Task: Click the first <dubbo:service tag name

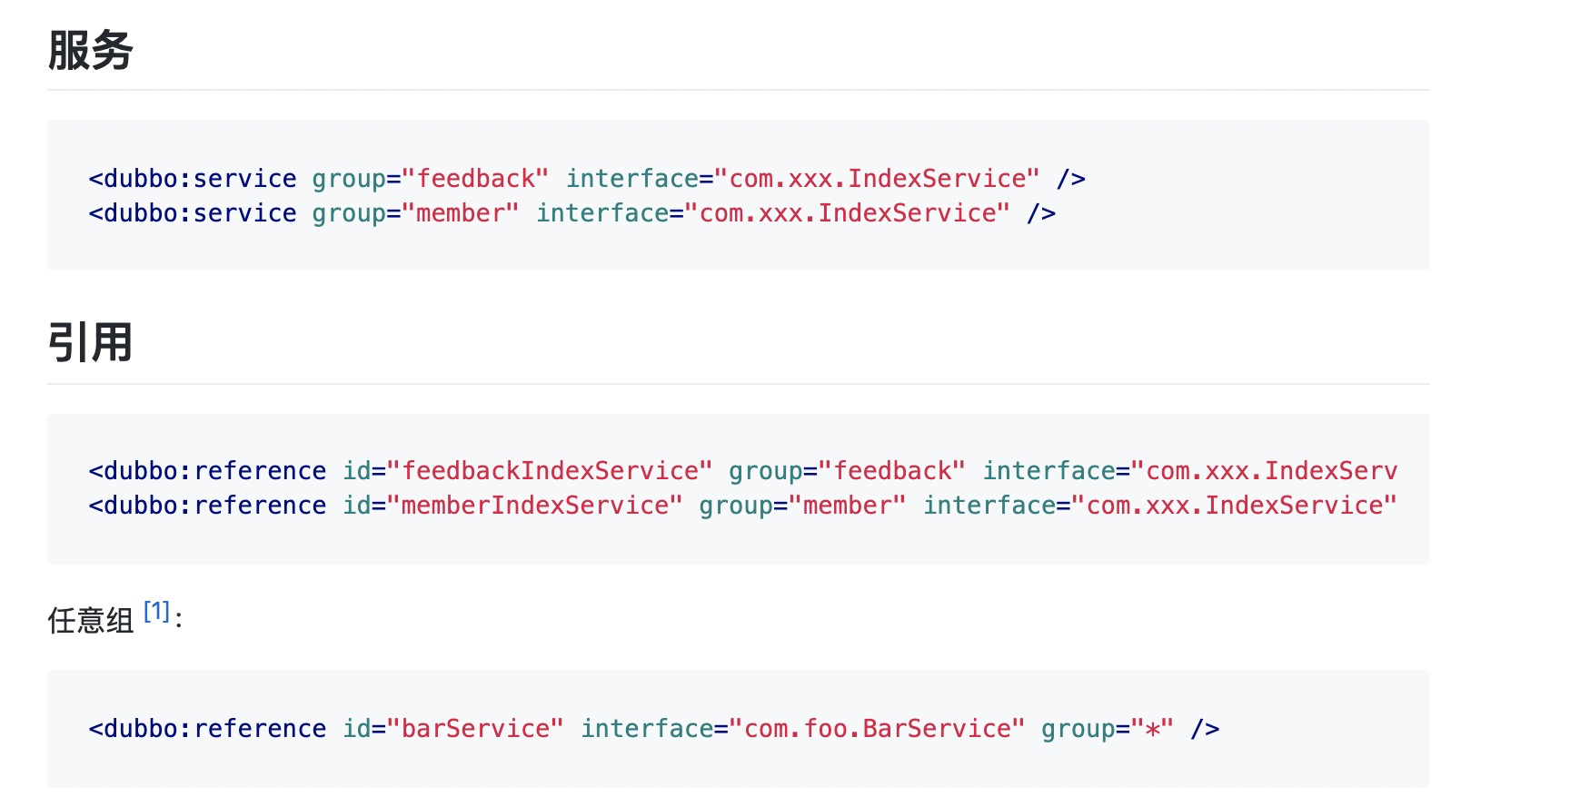Action: click(193, 179)
